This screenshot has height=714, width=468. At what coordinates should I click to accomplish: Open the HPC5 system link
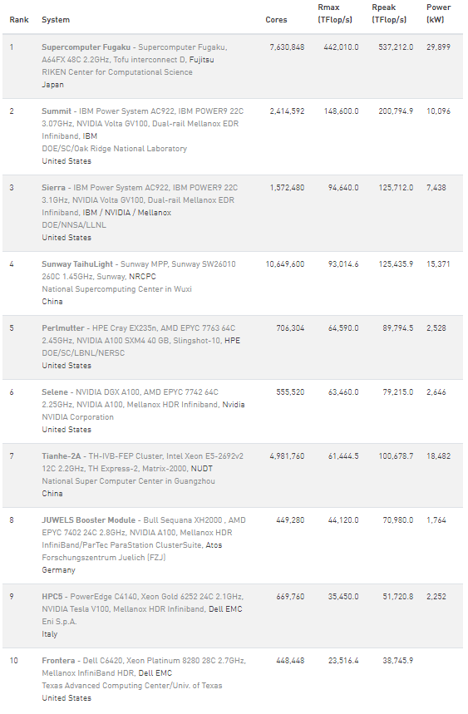[52, 597]
